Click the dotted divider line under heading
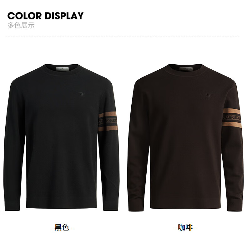Screen dimensions: 247x233 coord(123,37)
